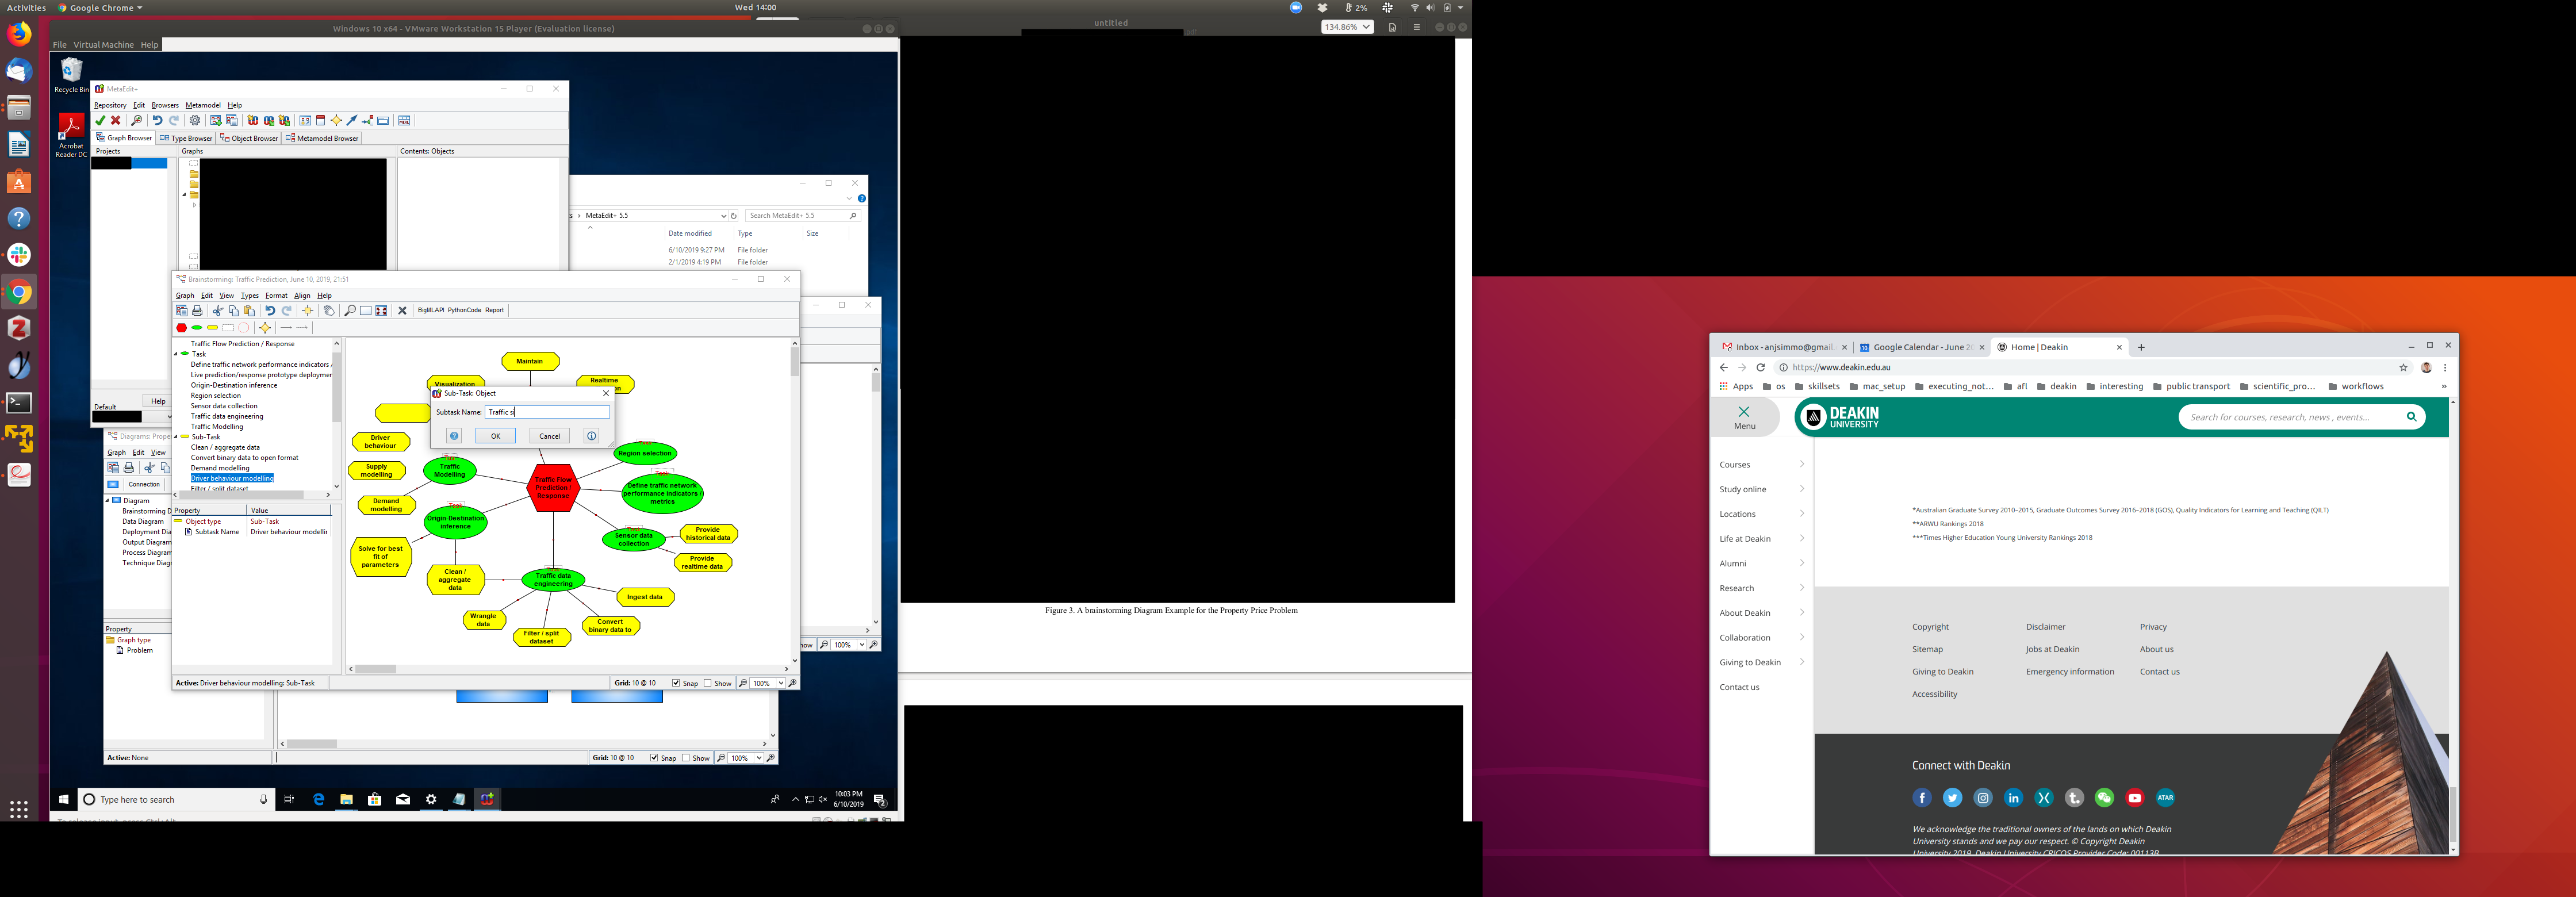This screenshot has height=897, width=2576.
Task: Select the green Task ellipse tool
Action: point(197,328)
